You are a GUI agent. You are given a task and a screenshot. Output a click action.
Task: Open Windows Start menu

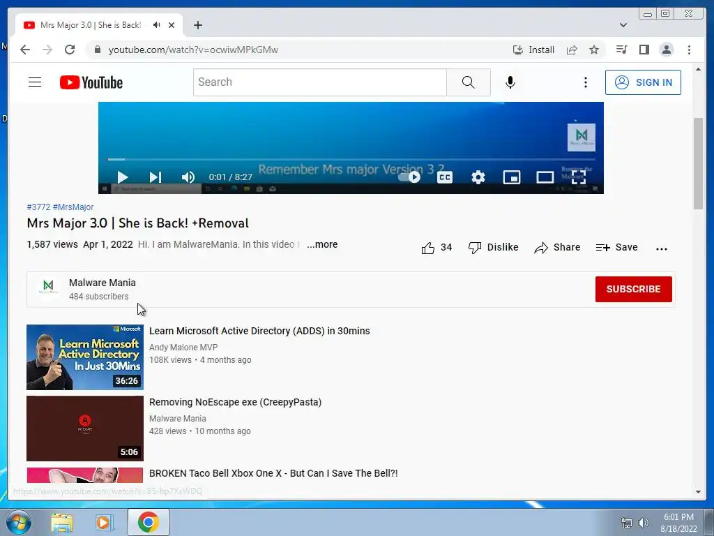point(19,522)
